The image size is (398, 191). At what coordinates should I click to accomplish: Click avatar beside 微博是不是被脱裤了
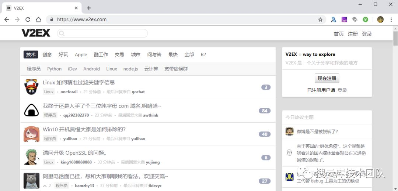click(x=290, y=131)
